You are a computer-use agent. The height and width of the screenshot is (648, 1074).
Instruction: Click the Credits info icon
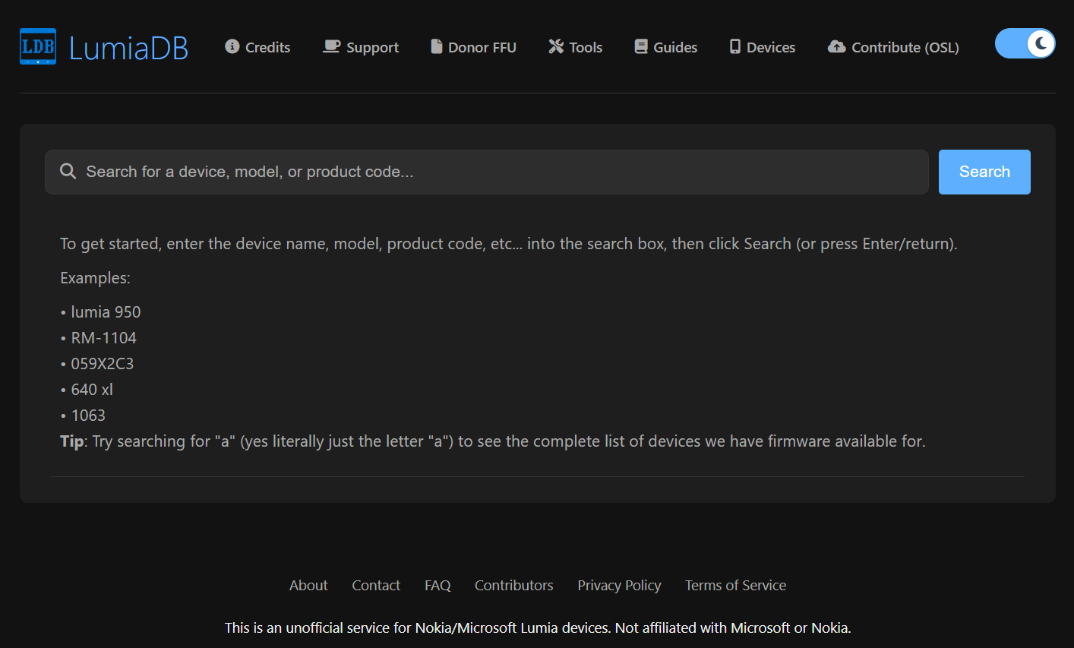[x=232, y=46]
